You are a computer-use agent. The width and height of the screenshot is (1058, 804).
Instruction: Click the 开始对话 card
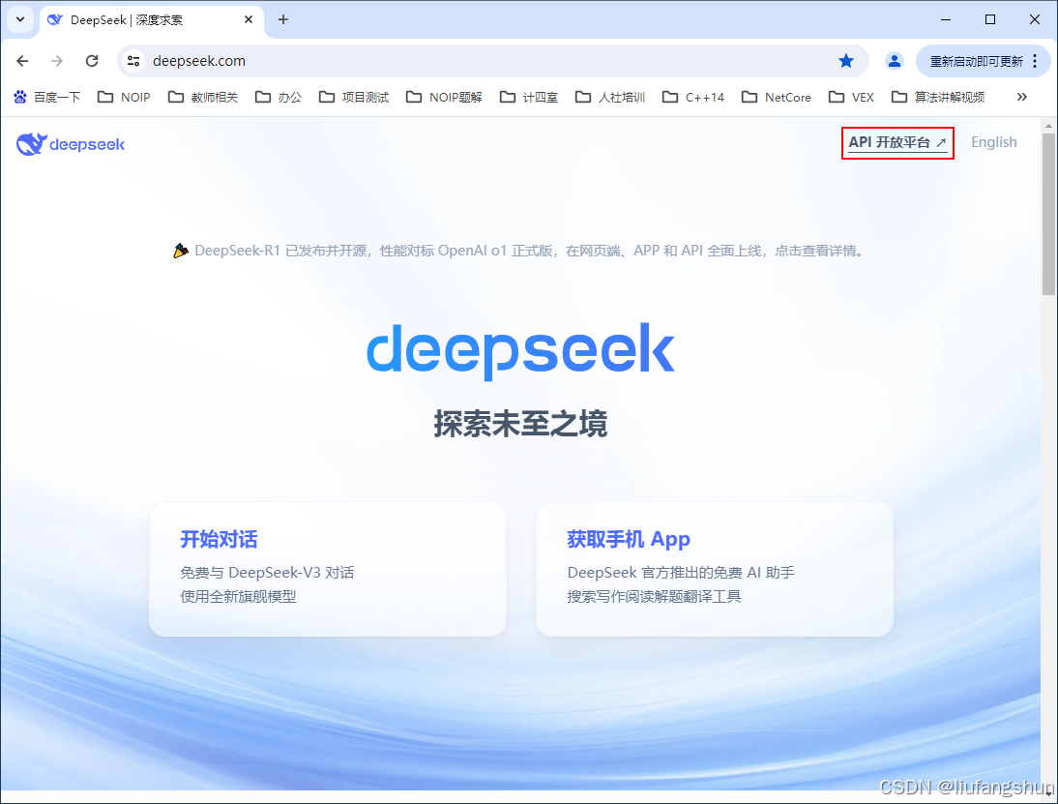click(x=327, y=569)
